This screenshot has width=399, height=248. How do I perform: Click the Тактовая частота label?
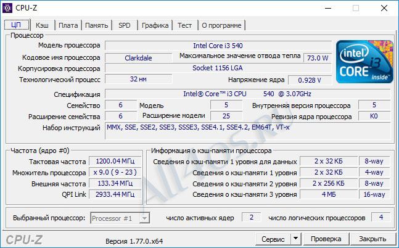(57, 162)
